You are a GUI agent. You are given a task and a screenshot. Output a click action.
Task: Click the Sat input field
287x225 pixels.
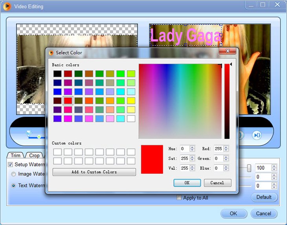185,158
